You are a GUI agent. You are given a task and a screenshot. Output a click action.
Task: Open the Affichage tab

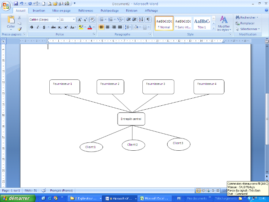coord(151,11)
